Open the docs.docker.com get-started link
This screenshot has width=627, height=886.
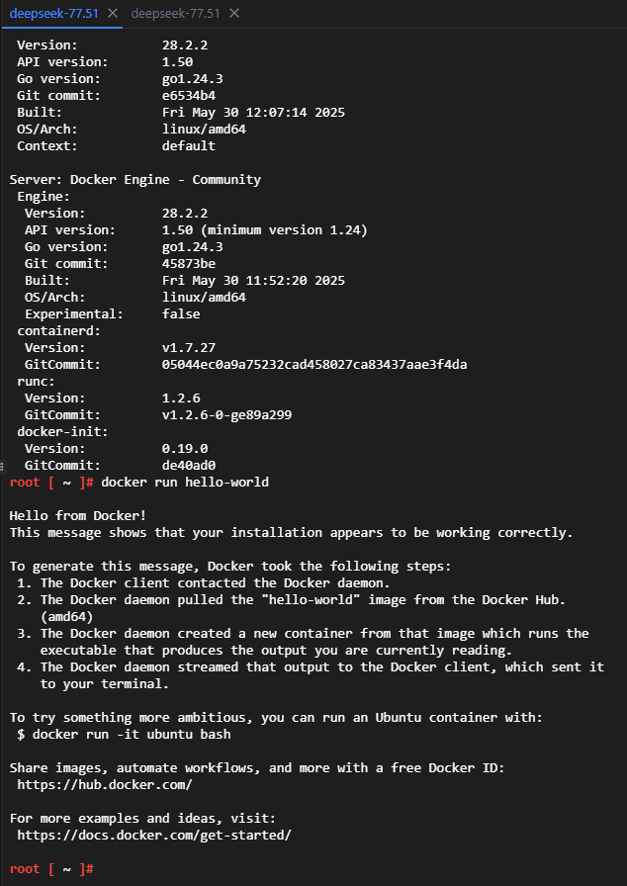click(153, 835)
